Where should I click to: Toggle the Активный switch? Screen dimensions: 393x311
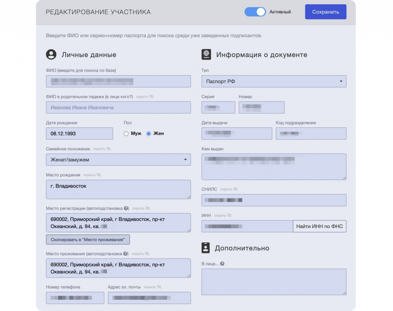point(255,12)
